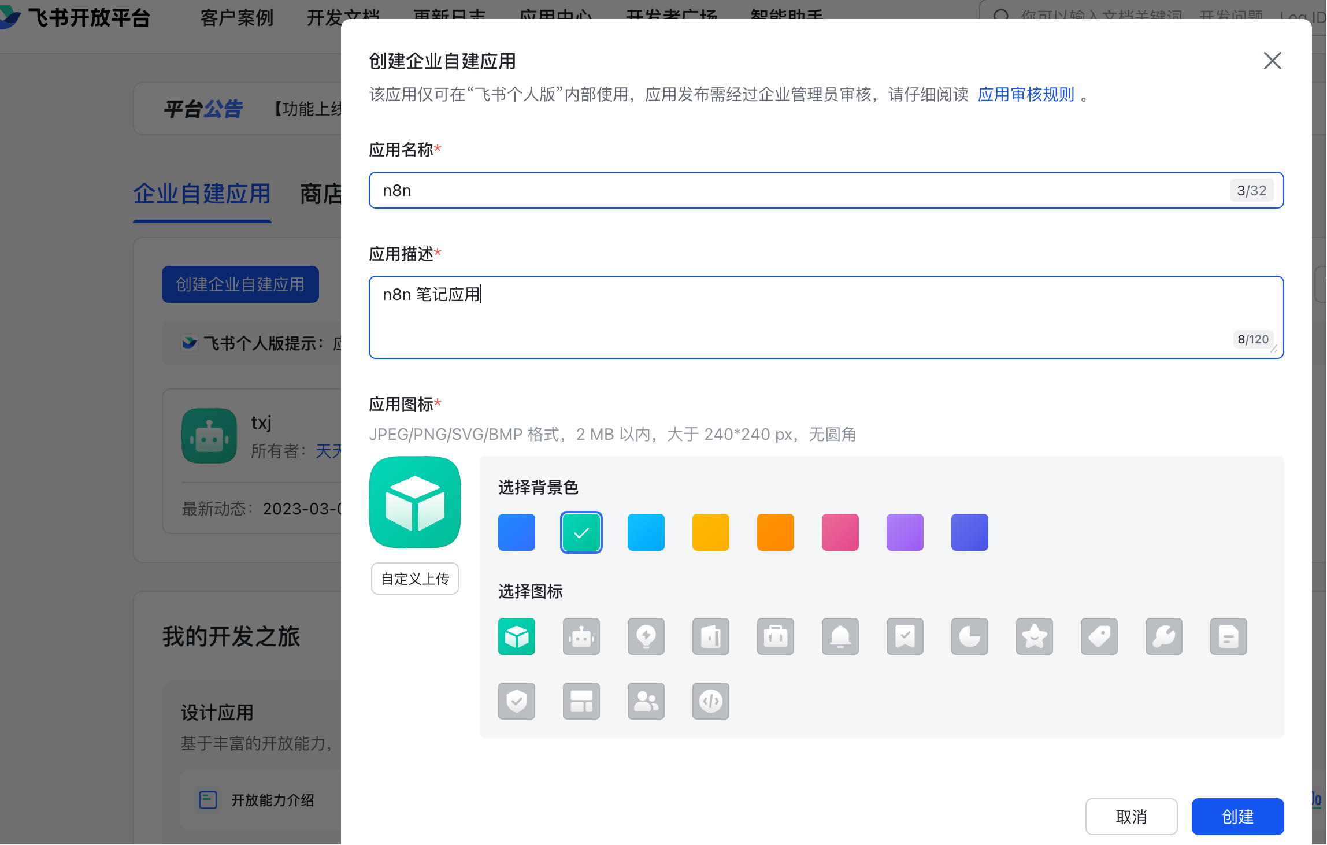
Task: Open the 应用审核规则 link
Action: click(x=1026, y=94)
